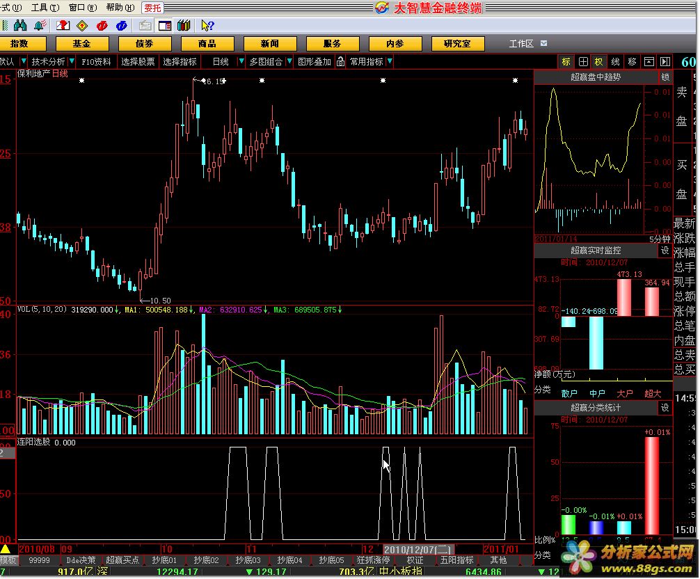Toggle the 线 drawing-line button
The image size is (700, 579).
click(615, 62)
